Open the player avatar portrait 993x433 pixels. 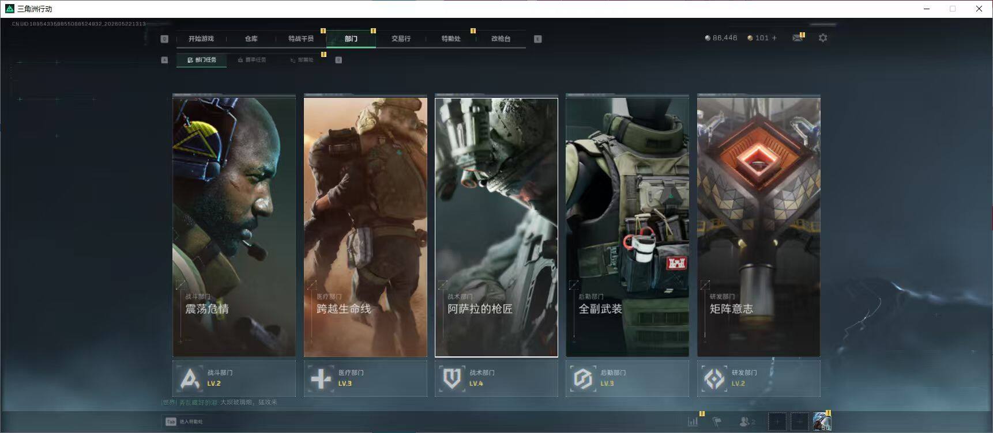click(822, 421)
